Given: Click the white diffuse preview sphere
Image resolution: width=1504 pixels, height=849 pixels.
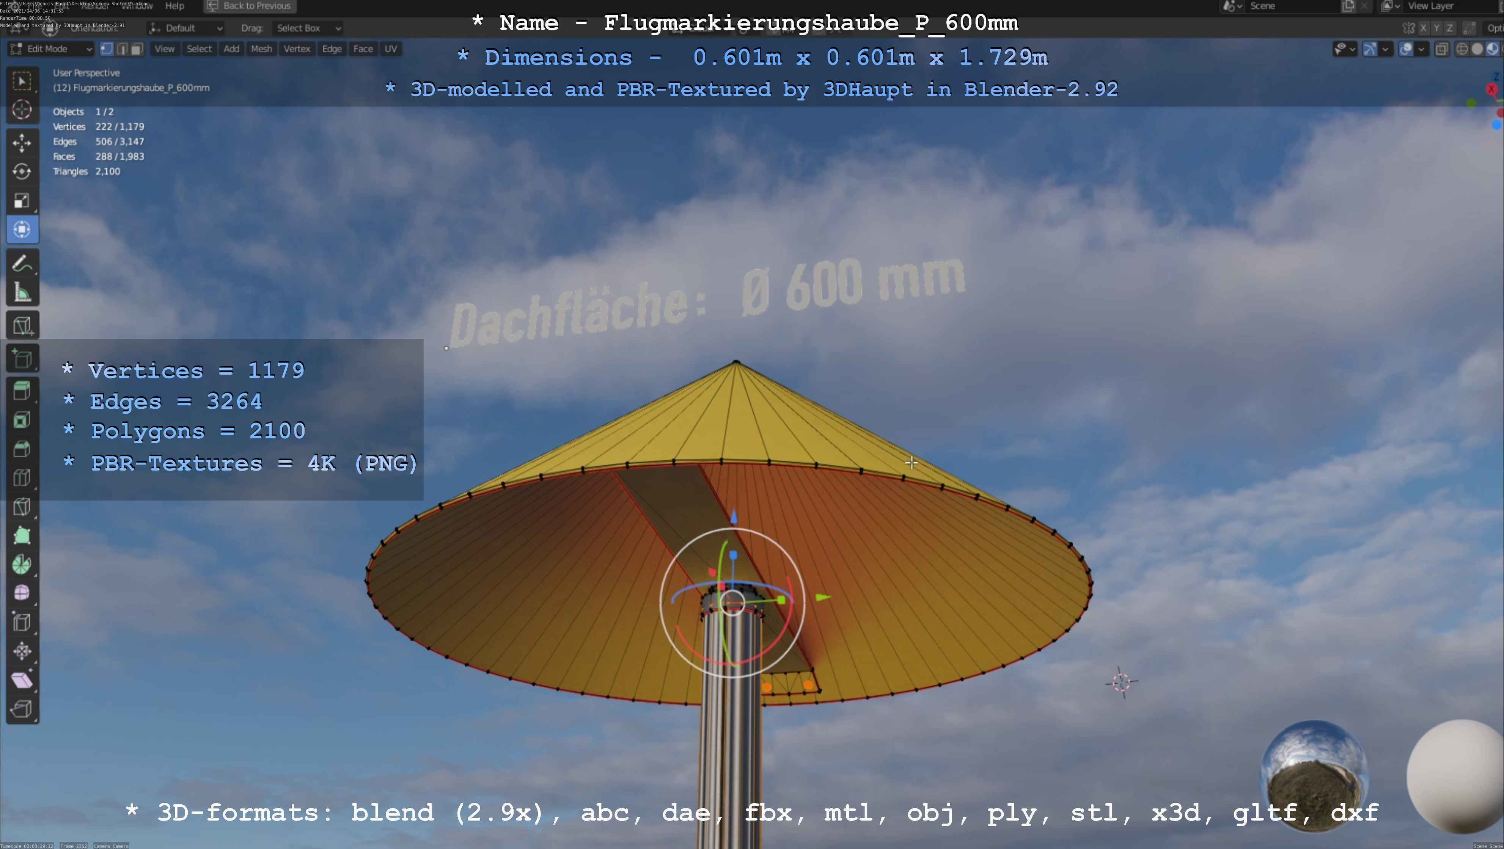Looking at the screenshot, I should click(1455, 776).
